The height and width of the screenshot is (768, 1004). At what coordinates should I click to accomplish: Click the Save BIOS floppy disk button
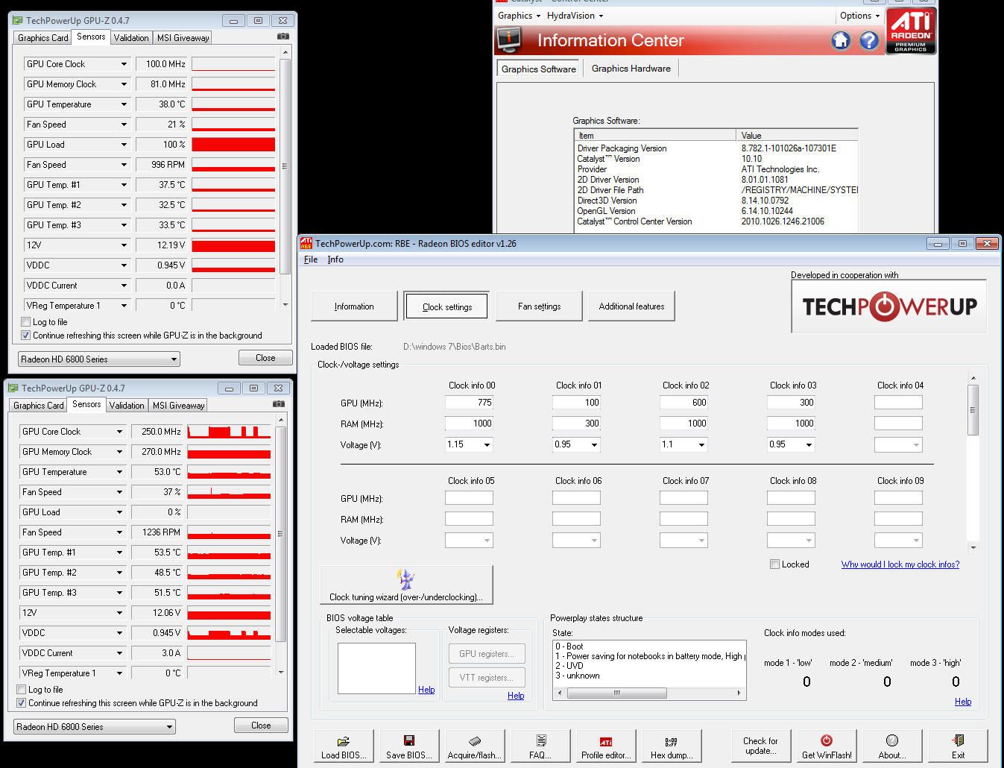tap(408, 747)
